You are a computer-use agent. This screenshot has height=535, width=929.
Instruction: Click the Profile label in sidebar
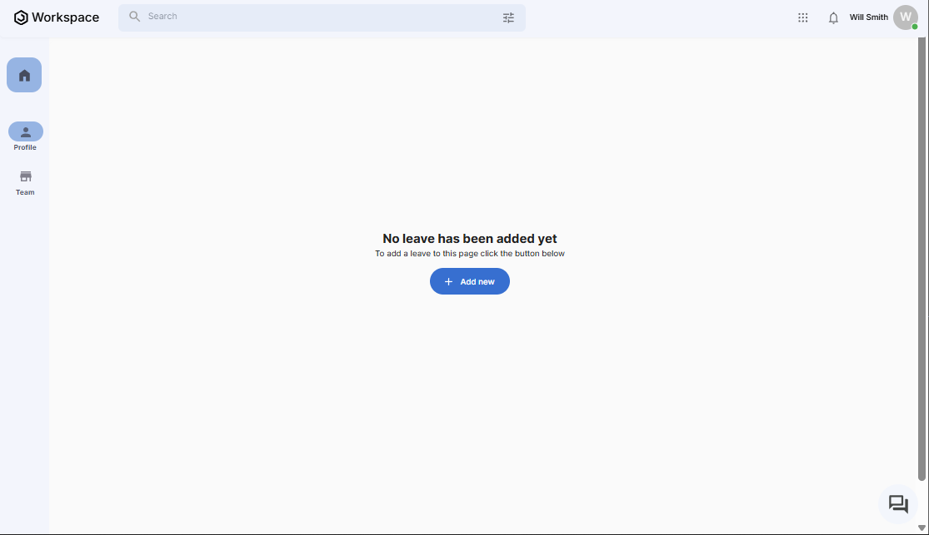(x=25, y=147)
